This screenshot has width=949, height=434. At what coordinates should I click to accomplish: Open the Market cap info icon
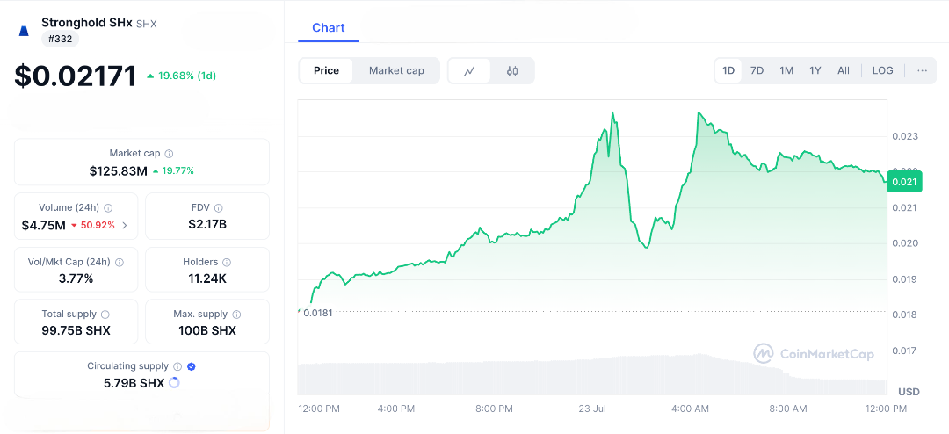pyautogui.click(x=170, y=154)
